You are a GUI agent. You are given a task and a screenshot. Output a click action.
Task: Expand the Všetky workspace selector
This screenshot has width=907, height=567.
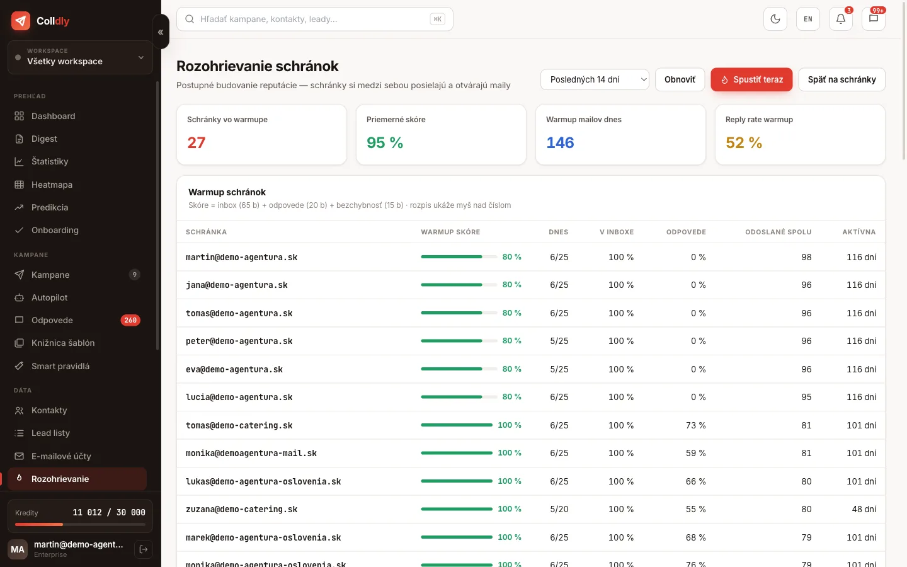(x=80, y=57)
